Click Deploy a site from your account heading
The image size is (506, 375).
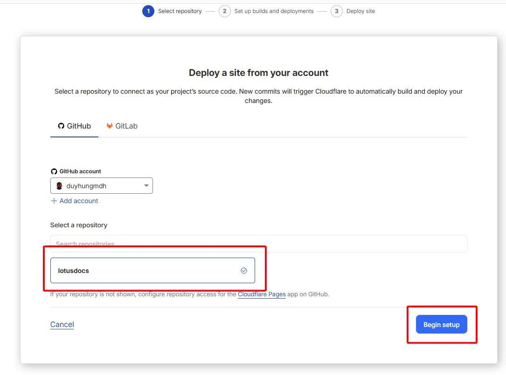(258, 73)
